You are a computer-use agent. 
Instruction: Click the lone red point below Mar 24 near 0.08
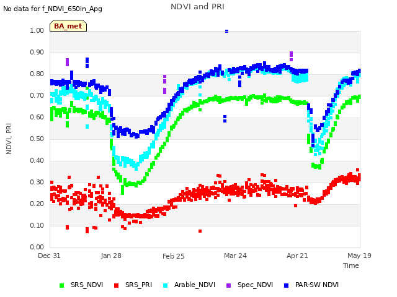[200, 231]
